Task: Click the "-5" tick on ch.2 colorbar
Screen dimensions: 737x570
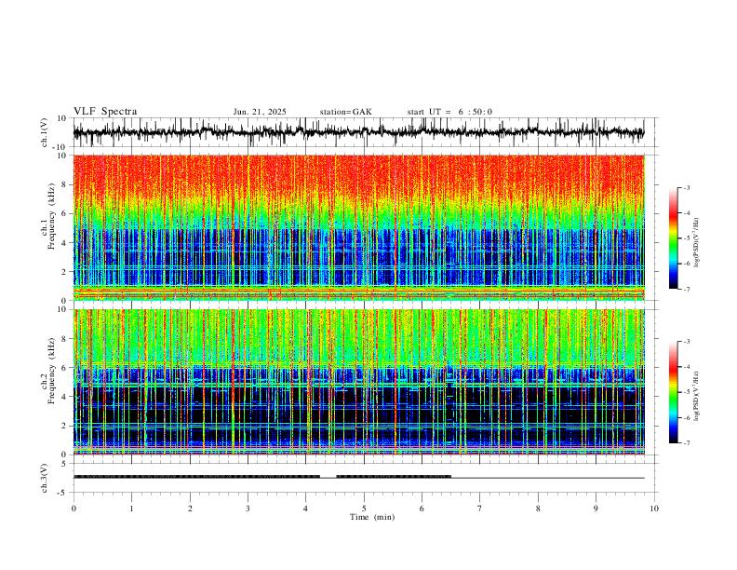Action: [x=687, y=392]
